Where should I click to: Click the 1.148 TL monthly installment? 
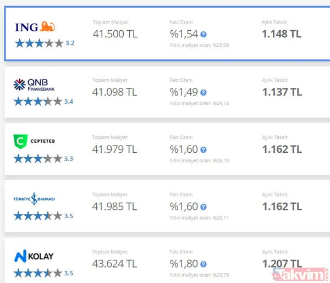coord(282,34)
